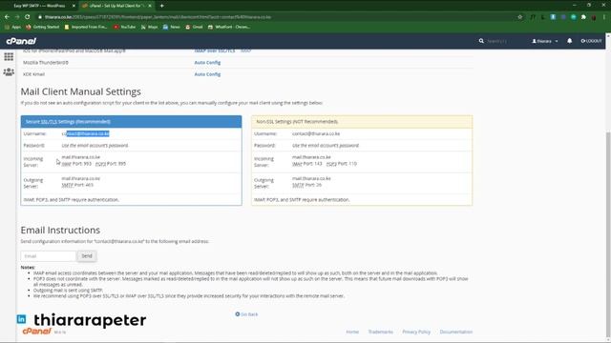The image size is (611, 343).
Task: Open the Gmail bookmark
Action: (194, 28)
